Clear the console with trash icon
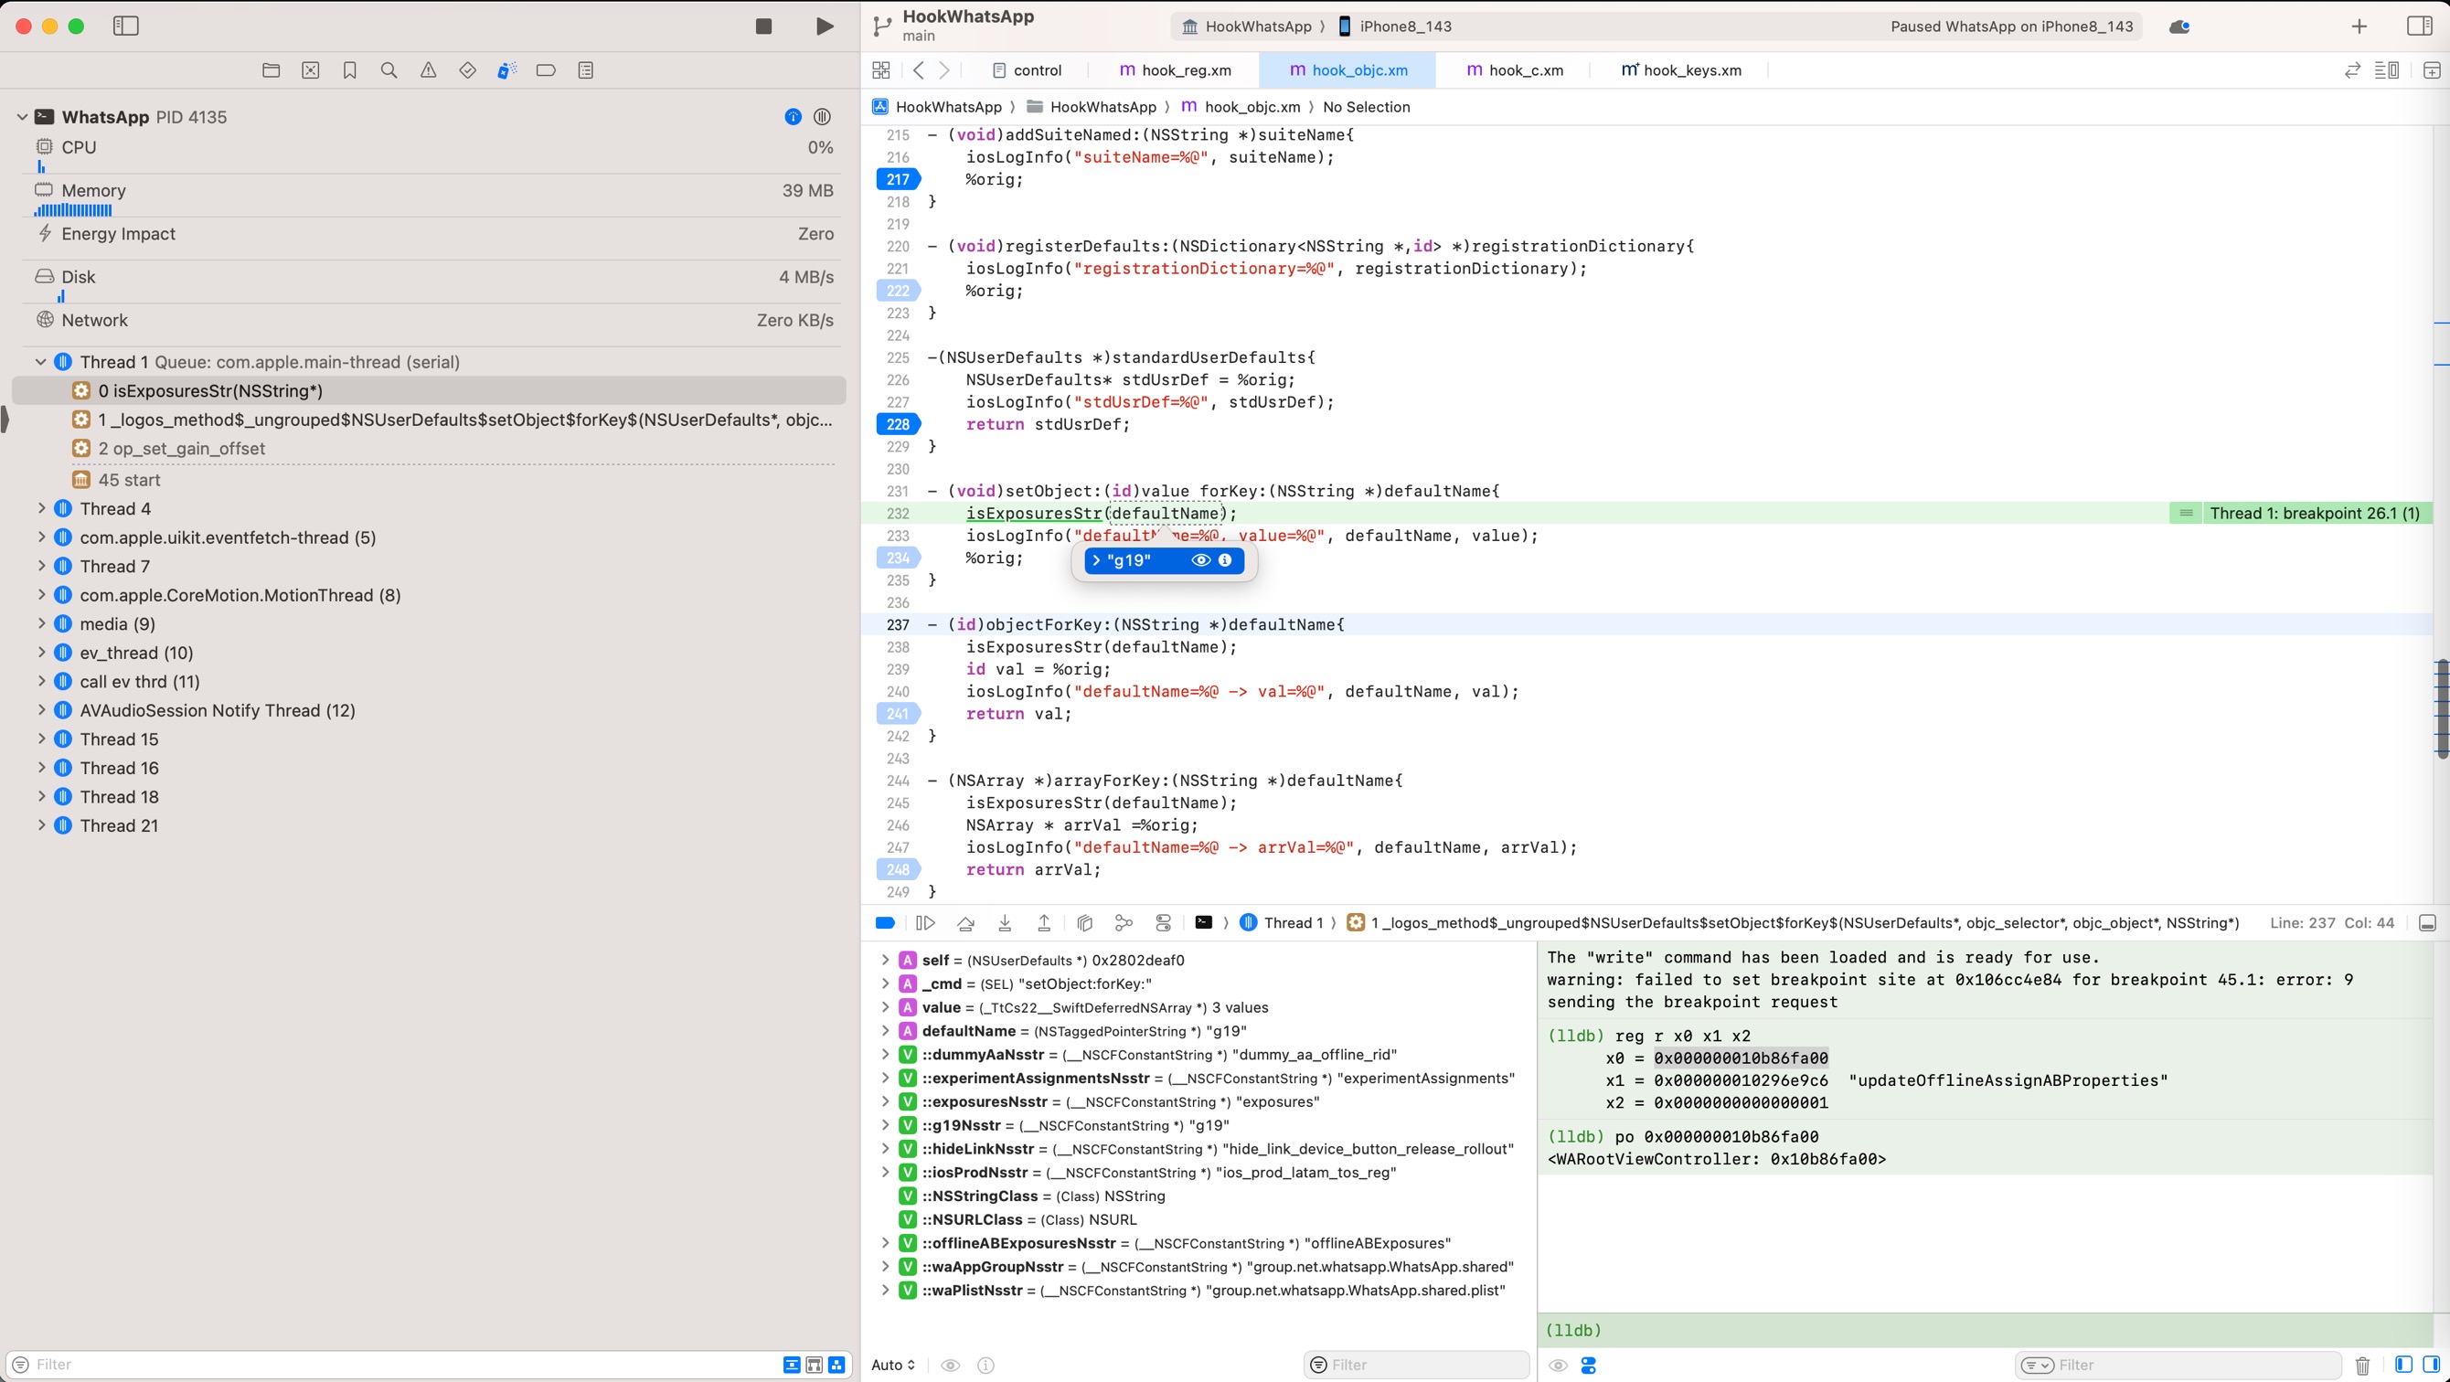Image resolution: width=2450 pixels, height=1382 pixels. (2362, 1366)
